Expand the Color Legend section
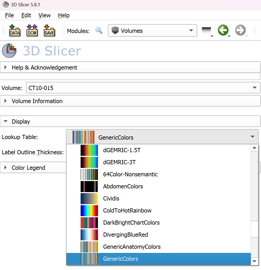The image size is (261, 270). point(33,168)
